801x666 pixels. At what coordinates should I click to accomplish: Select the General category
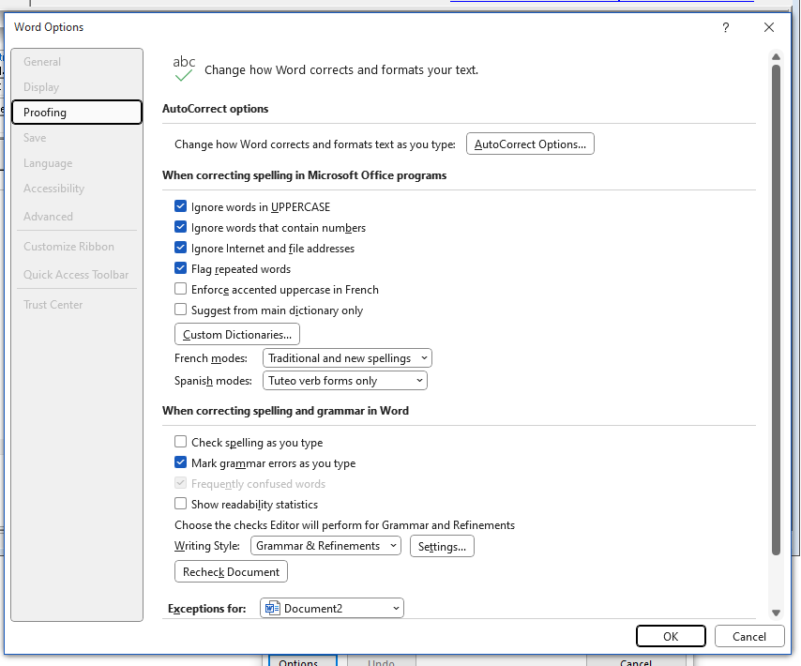click(x=77, y=62)
